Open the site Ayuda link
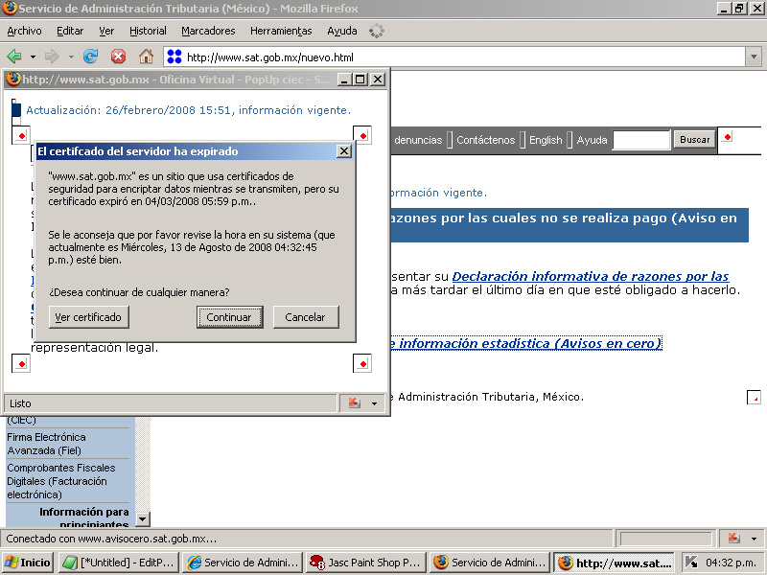Screen dimensions: 767x575 592,140
